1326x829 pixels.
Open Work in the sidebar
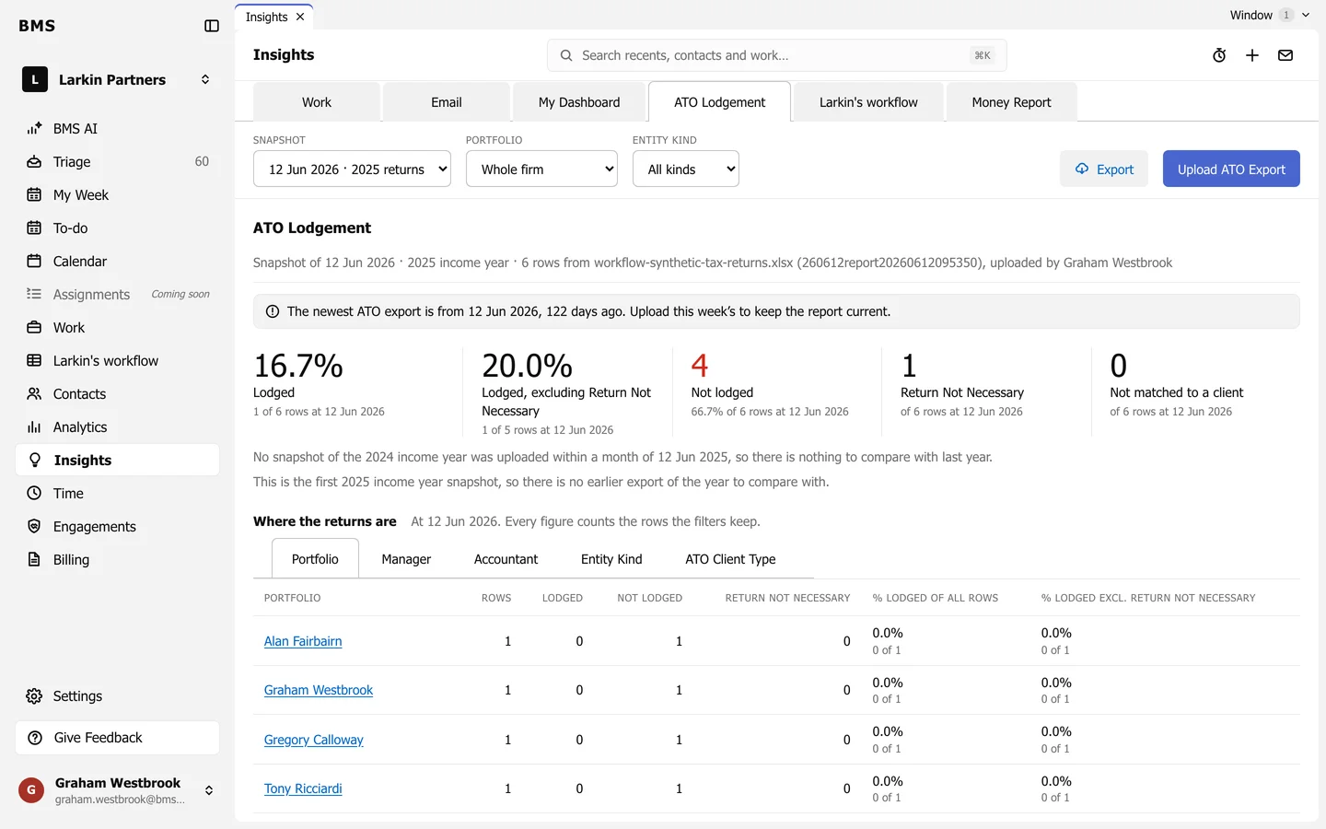(x=117, y=328)
